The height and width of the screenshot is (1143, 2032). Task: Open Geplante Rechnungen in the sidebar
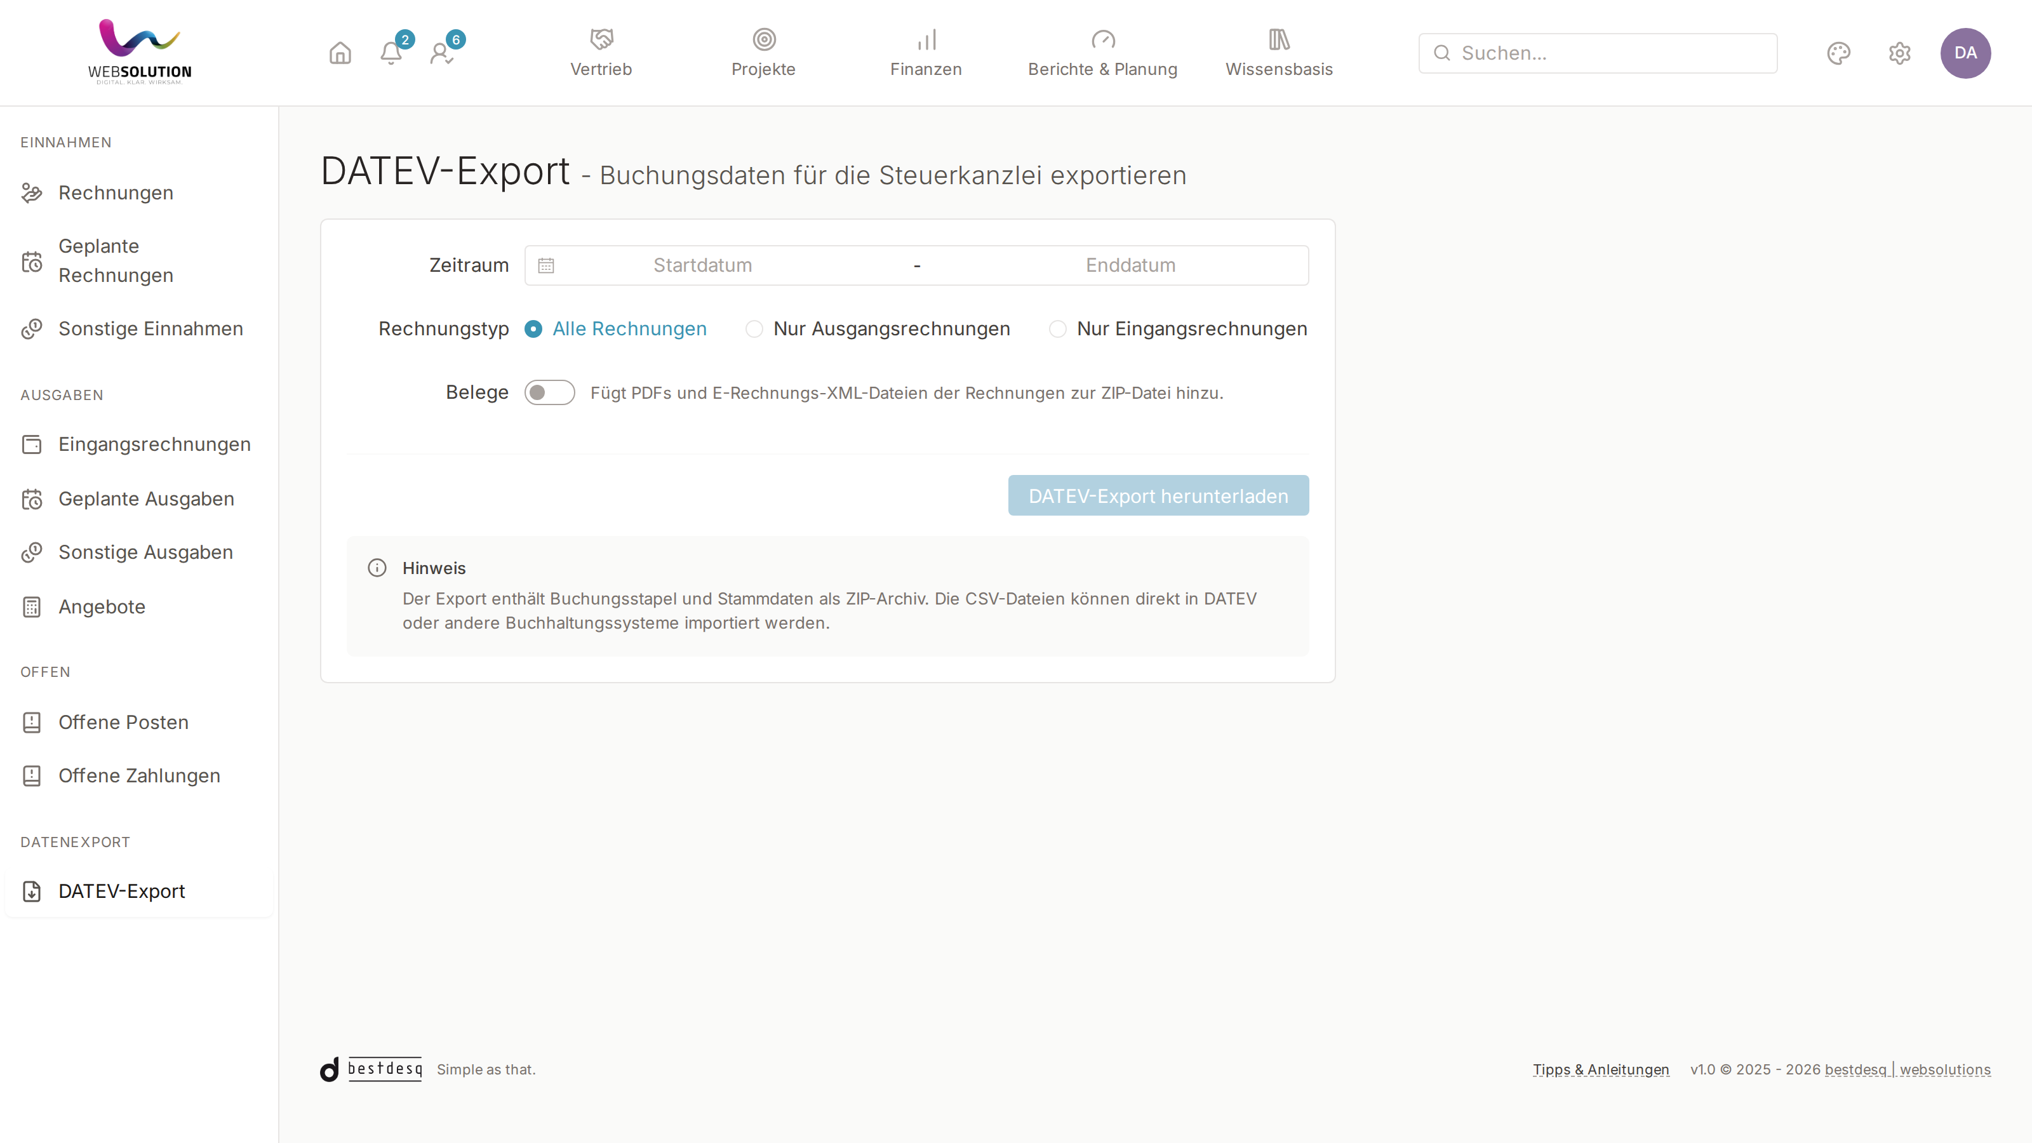click(x=139, y=261)
